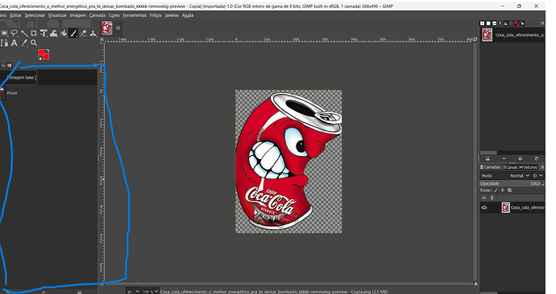Select the Unified Transform tool
The image size is (556, 294).
[44, 33]
